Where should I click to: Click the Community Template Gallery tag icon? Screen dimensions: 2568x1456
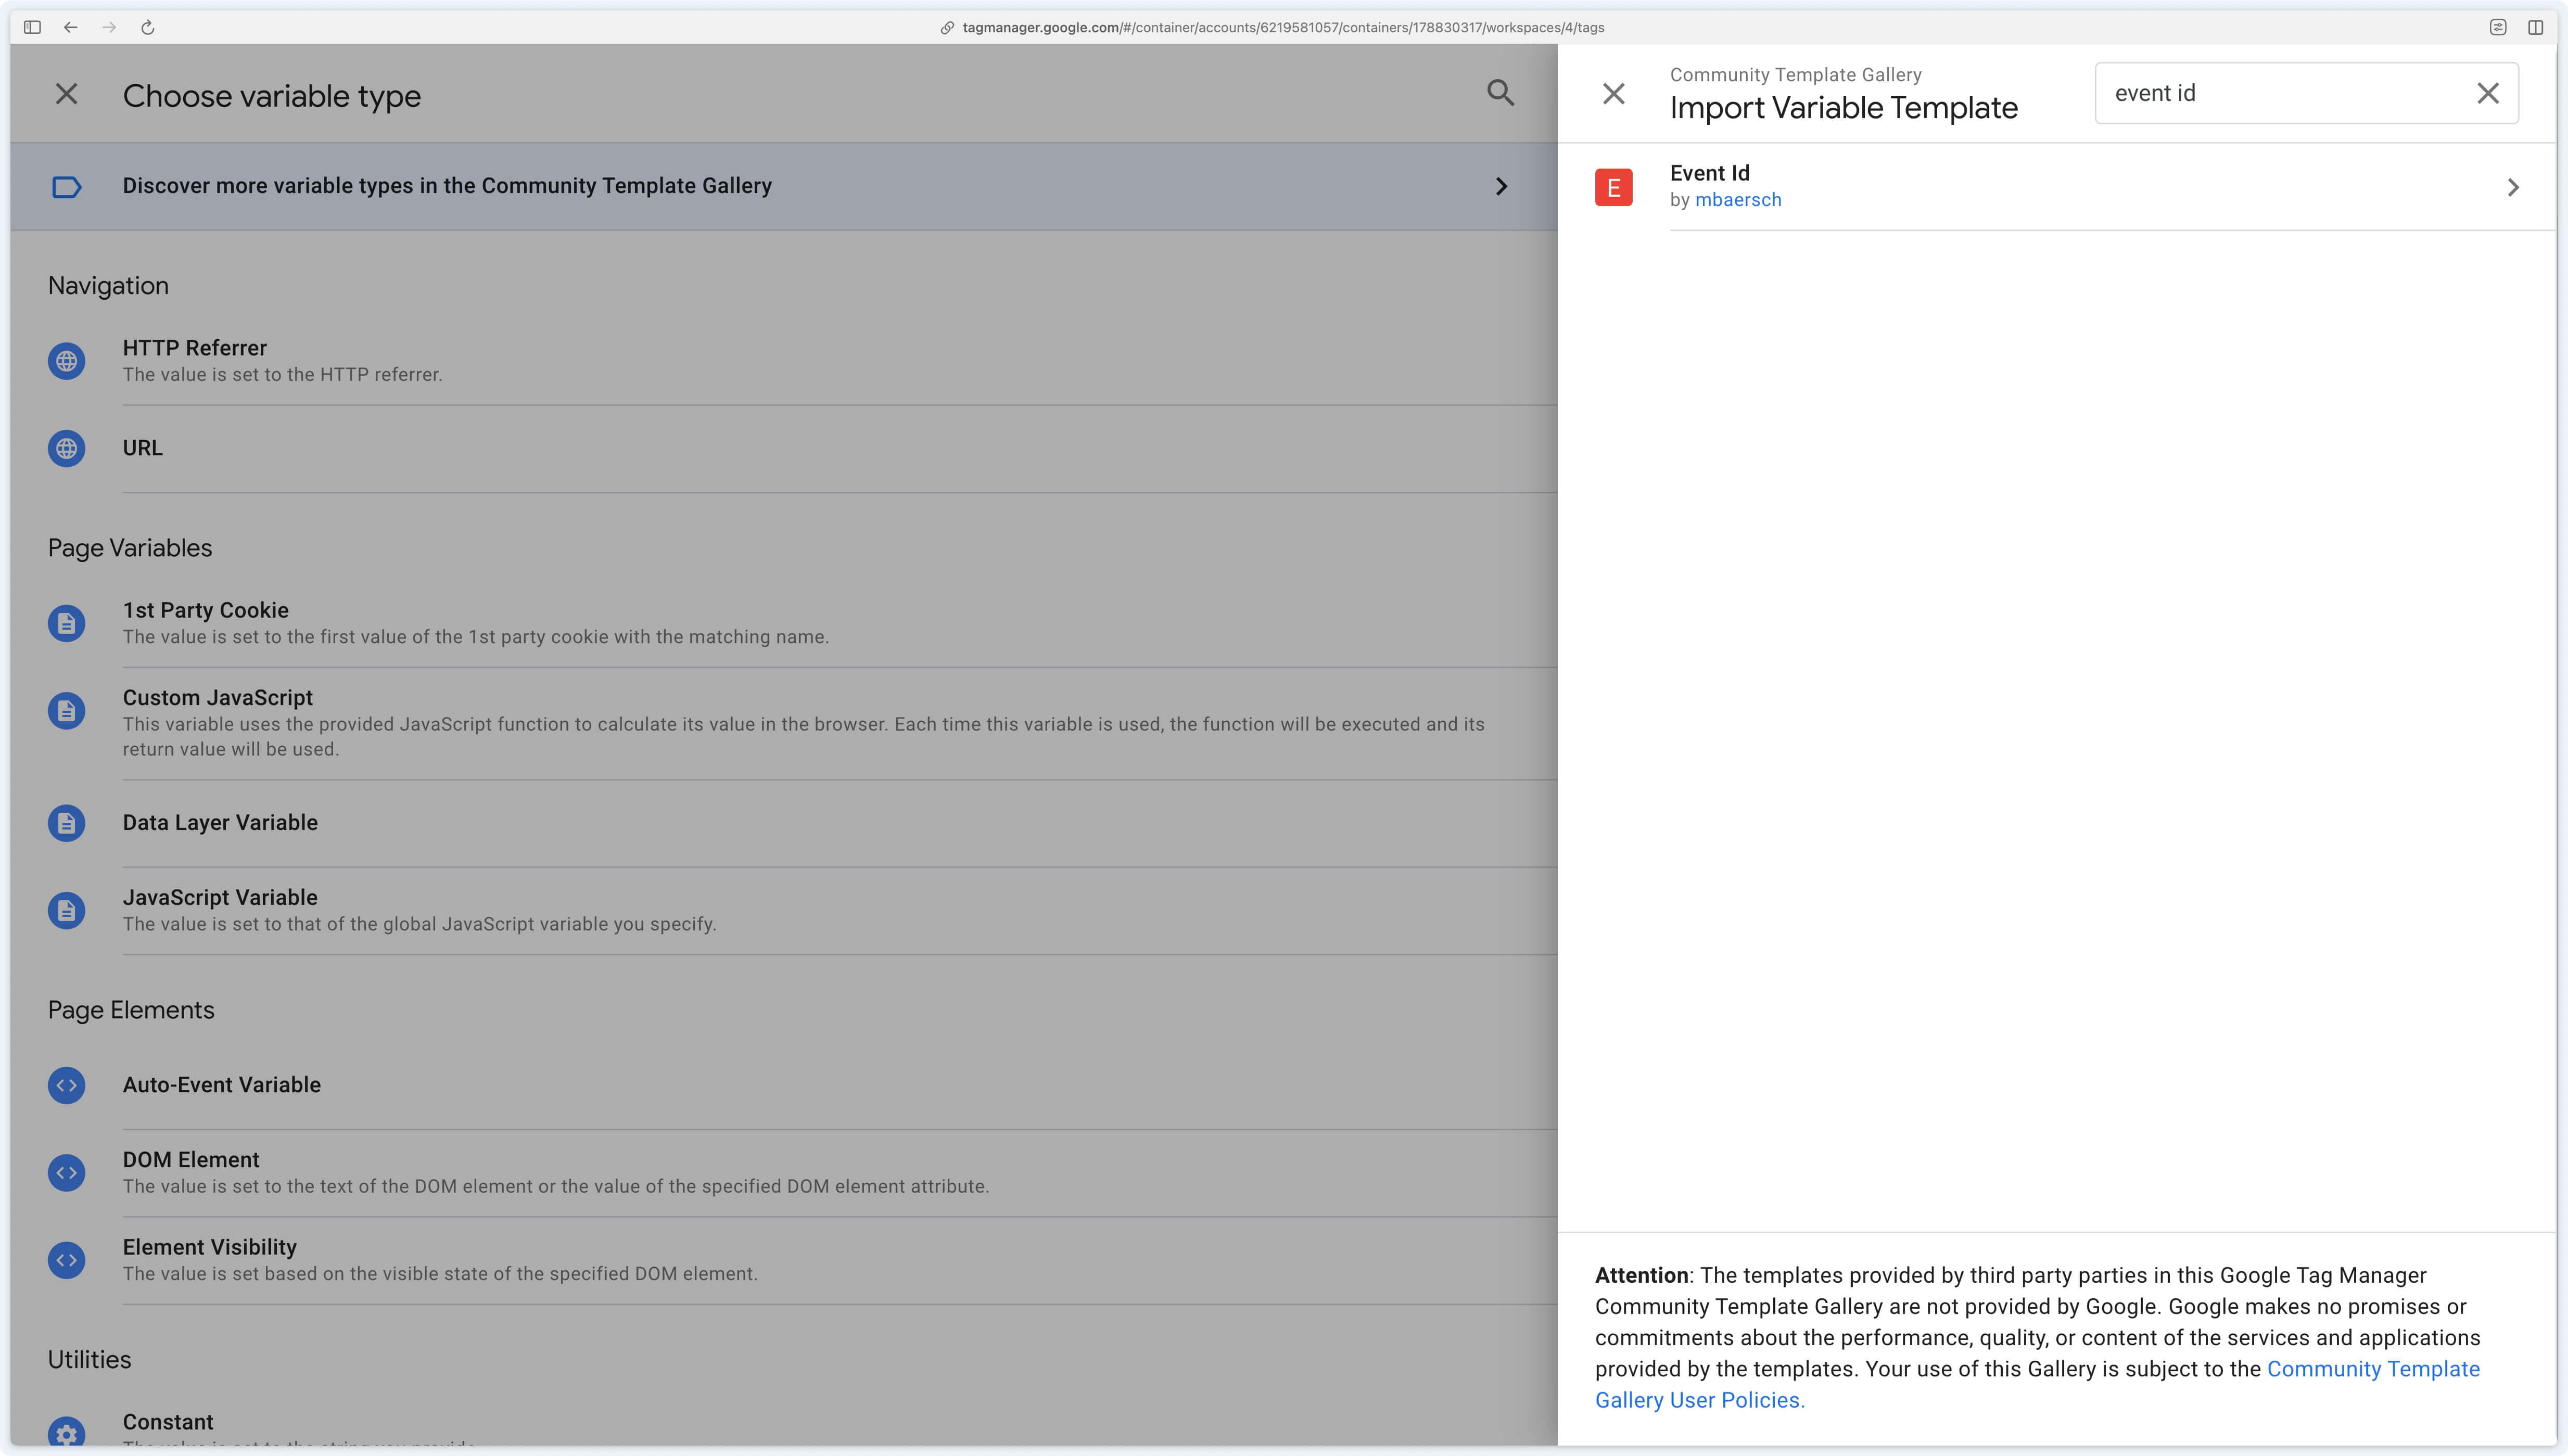[x=66, y=187]
